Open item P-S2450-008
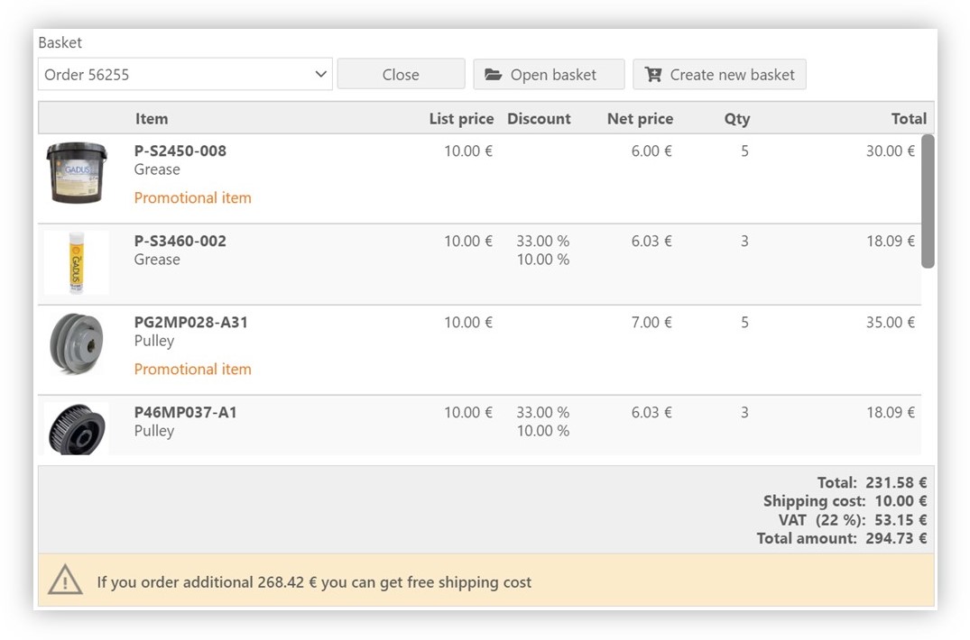Image resolution: width=970 pixels, height=640 pixels. [180, 151]
